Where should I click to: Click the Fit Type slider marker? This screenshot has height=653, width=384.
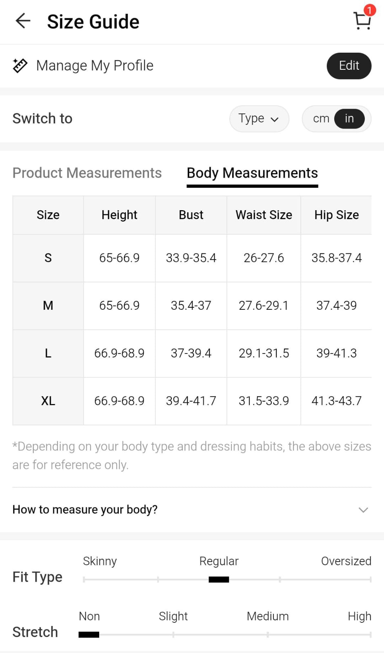coord(219,579)
